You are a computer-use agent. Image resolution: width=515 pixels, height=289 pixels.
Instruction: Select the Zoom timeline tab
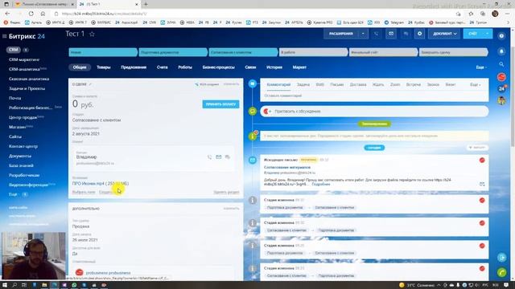(x=395, y=84)
